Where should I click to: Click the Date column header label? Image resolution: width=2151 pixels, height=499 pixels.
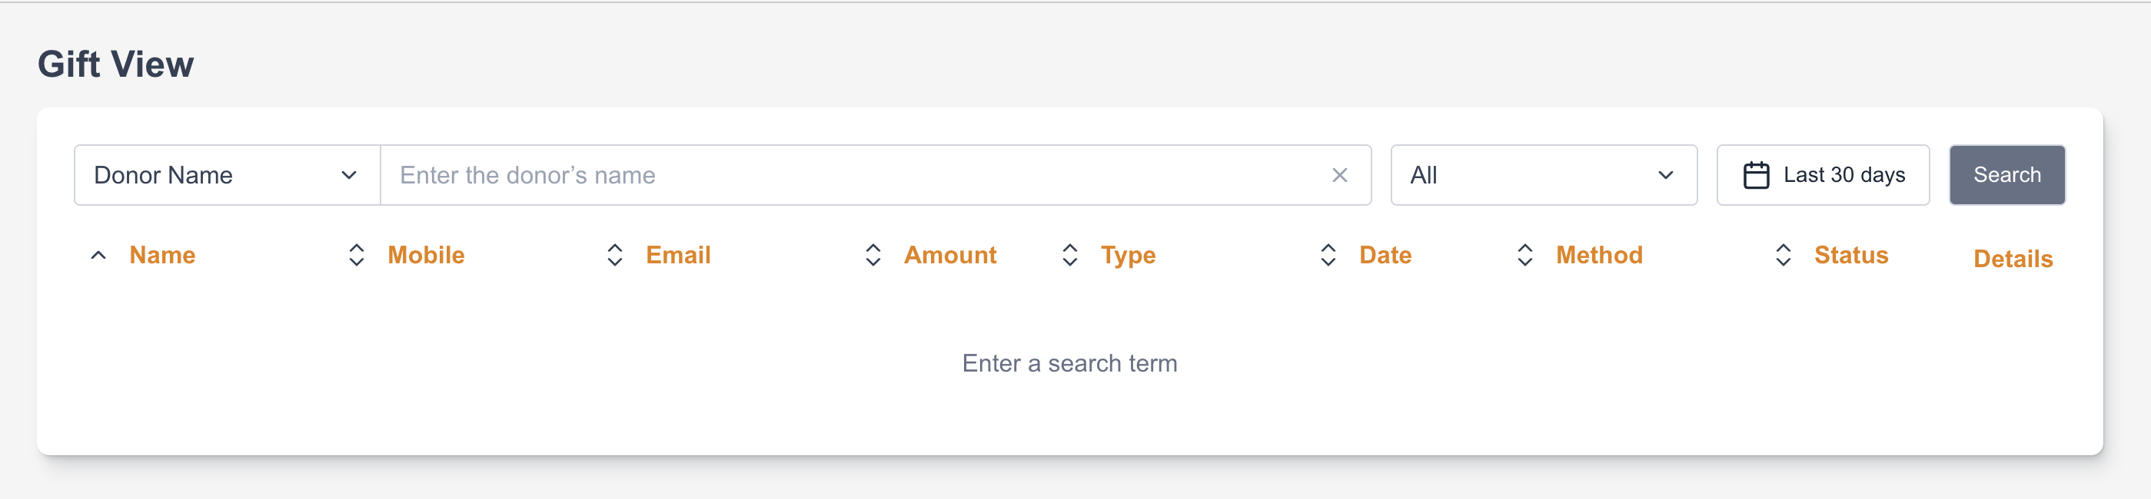point(1385,256)
